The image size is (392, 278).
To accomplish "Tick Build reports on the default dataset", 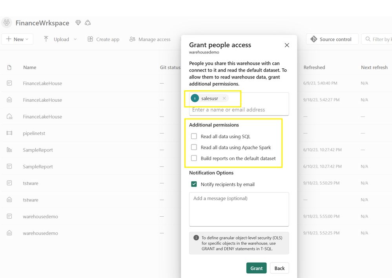I will pyautogui.click(x=194, y=158).
